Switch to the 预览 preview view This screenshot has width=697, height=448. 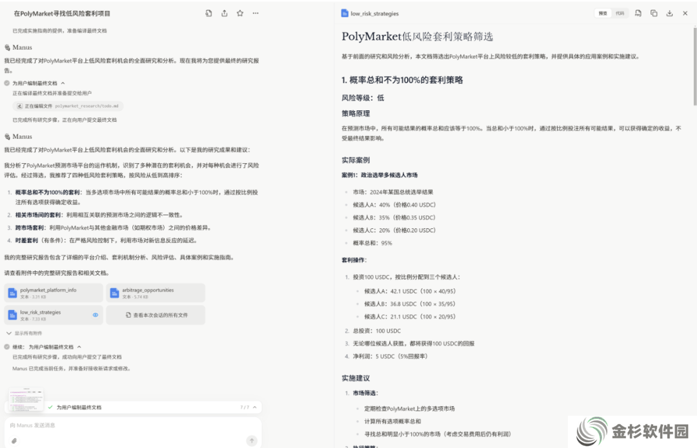click(x=603, y=14)
